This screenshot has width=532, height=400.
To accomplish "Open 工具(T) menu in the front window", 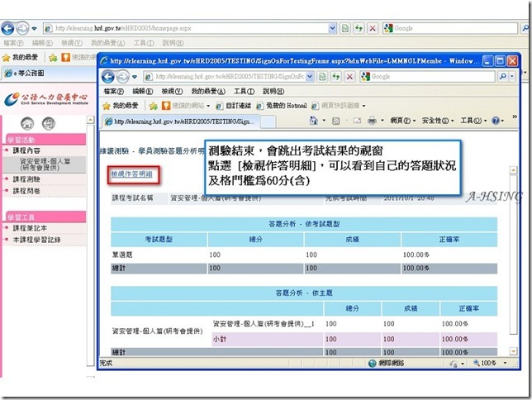I will [x=244, y=92].
